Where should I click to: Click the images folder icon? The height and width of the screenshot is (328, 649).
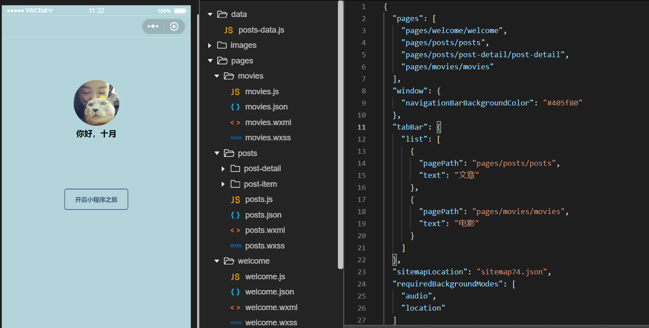coord(222,45)
